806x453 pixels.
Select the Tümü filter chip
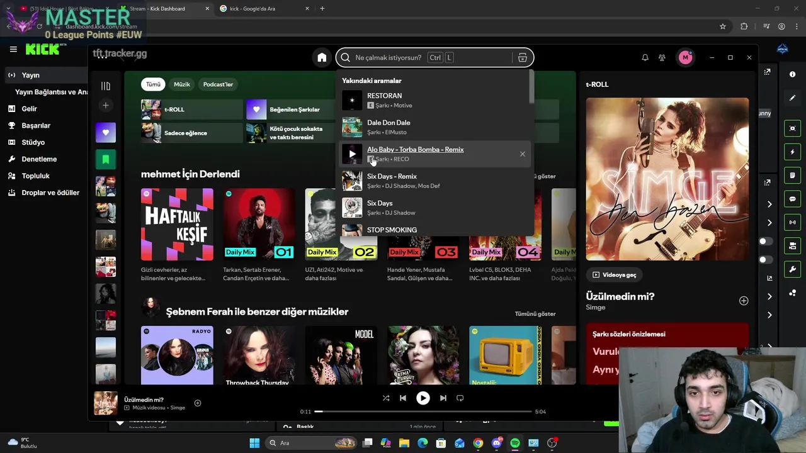[153, 84]
